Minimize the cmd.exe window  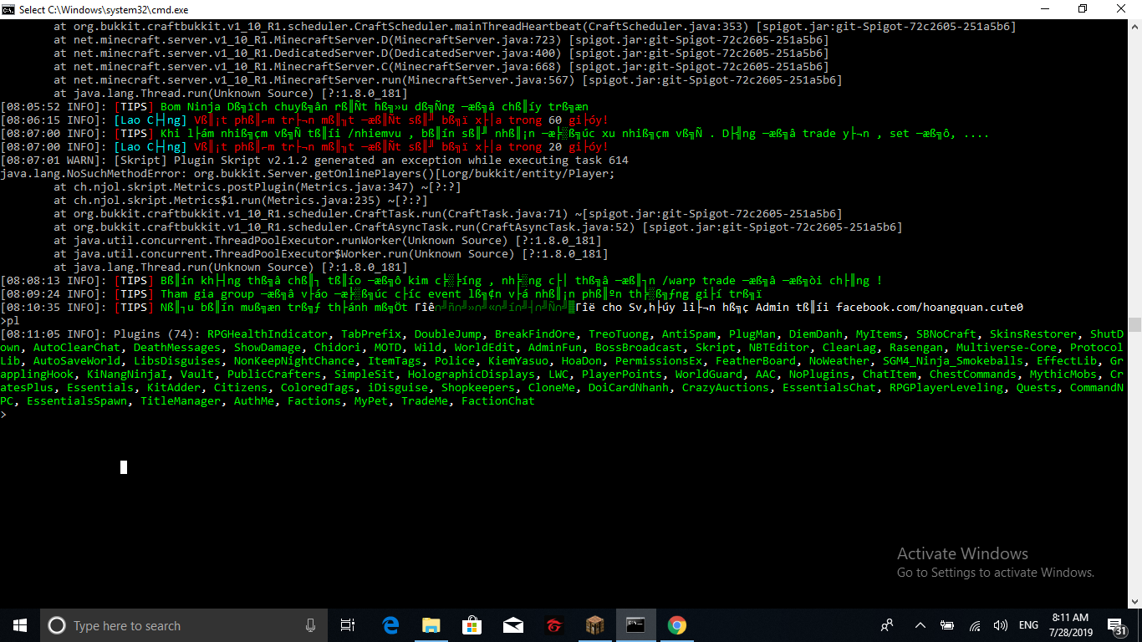1043,9
